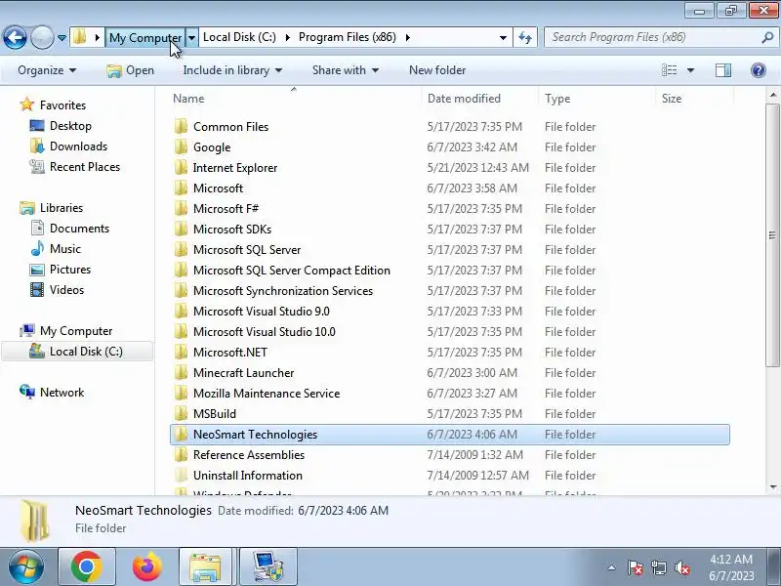Click Microsoft Visual Studio 9.0 folder name
The height and width of the screenshot is (586, 781).
tap(262, 312)
